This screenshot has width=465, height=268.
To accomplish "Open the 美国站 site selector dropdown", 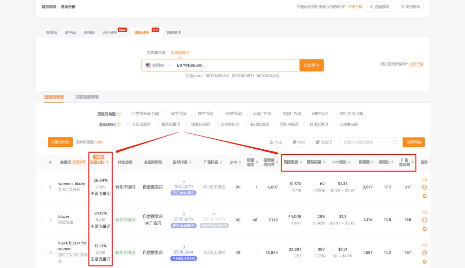I will (x=158, y=65).
